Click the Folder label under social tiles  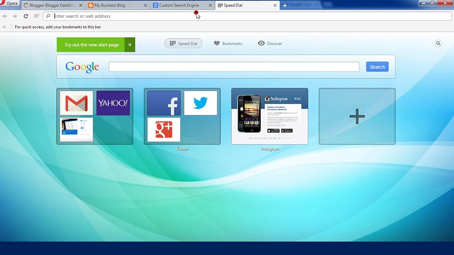point(182,149)
